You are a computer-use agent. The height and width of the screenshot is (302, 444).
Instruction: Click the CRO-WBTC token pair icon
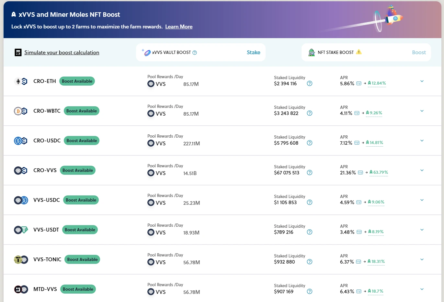pyautogui.click(x=21, y=111)
